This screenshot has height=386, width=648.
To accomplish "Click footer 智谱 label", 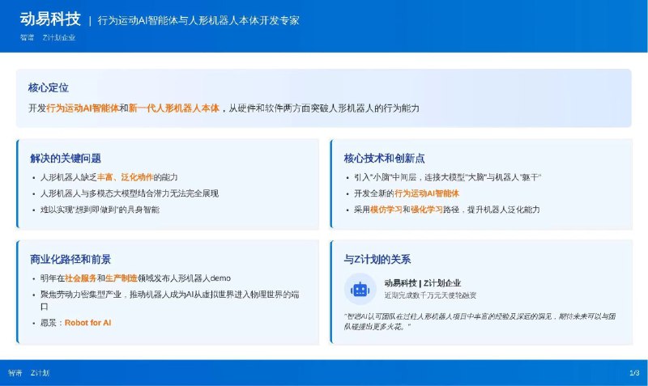I will pos(15,373).
